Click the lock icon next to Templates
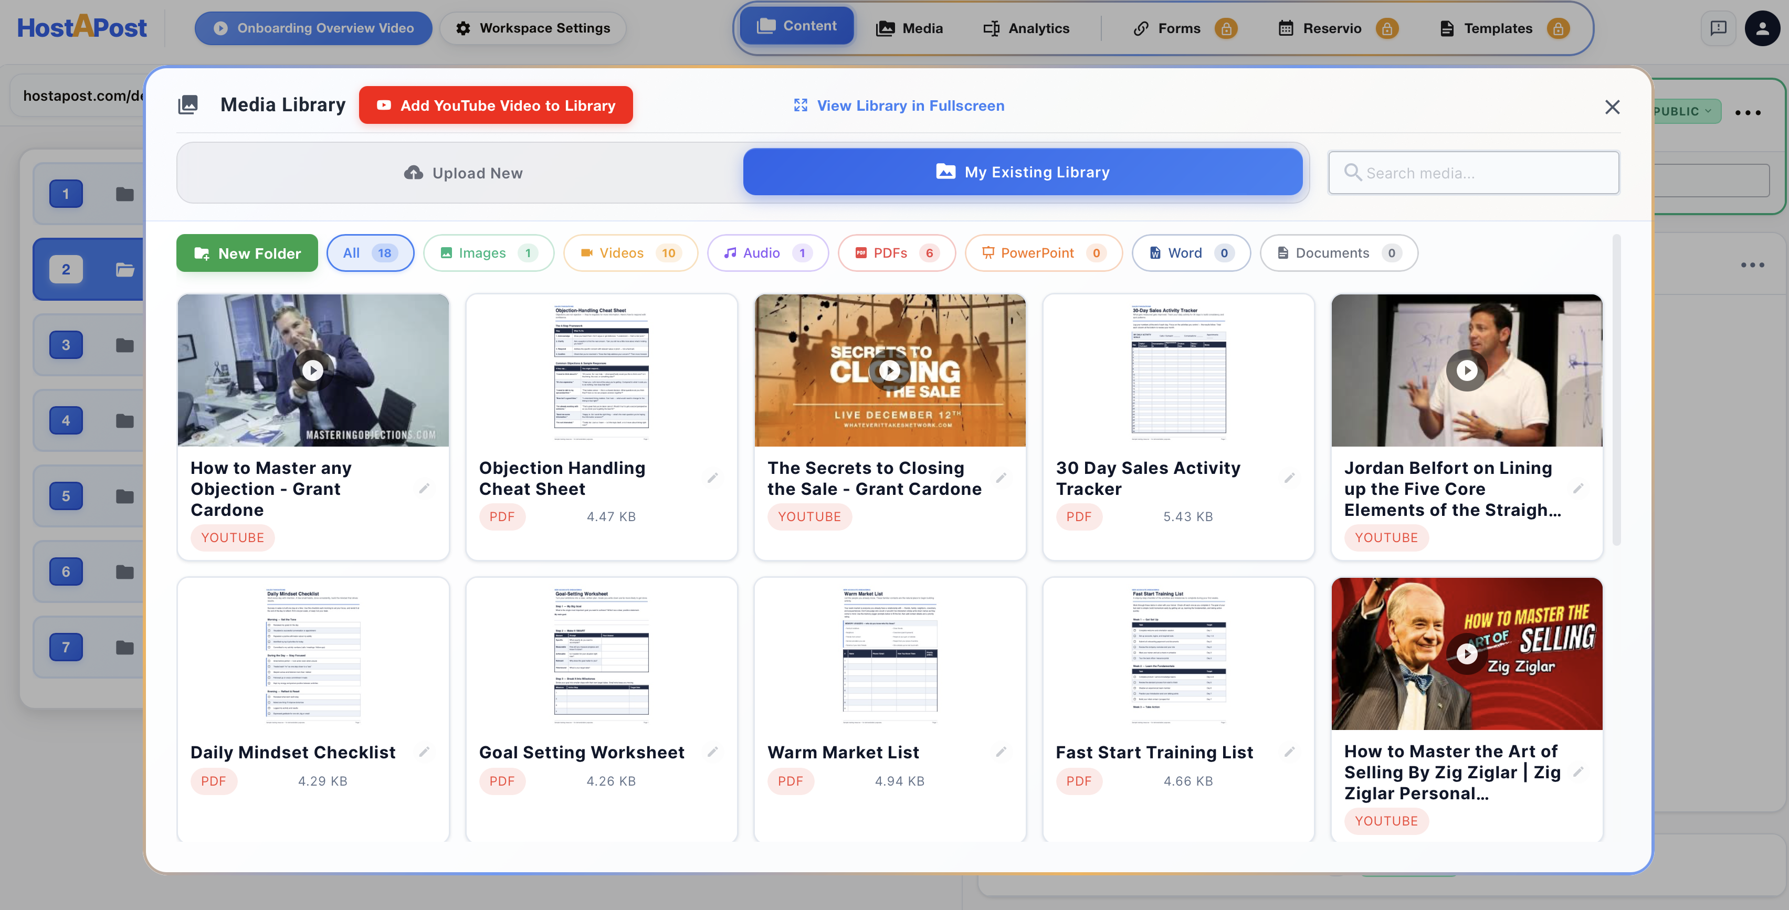1789x910 pixels. 1558,28
